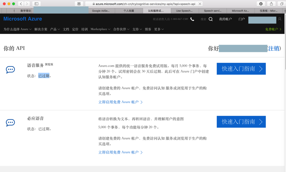Switch to the 数学理论 tab
The image size is (286, 172).
[x=26, y=11]
